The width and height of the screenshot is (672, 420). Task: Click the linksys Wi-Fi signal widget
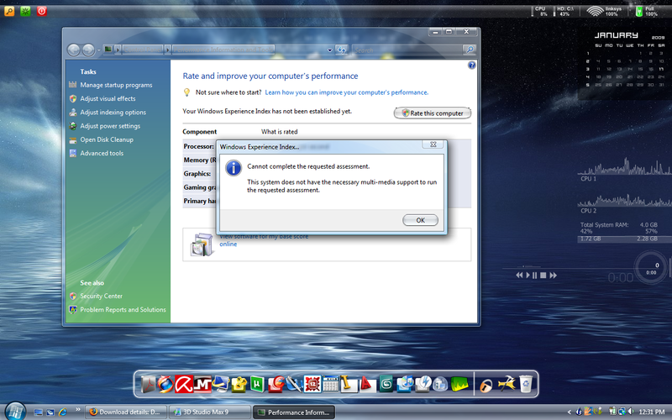tap(604, 11)
